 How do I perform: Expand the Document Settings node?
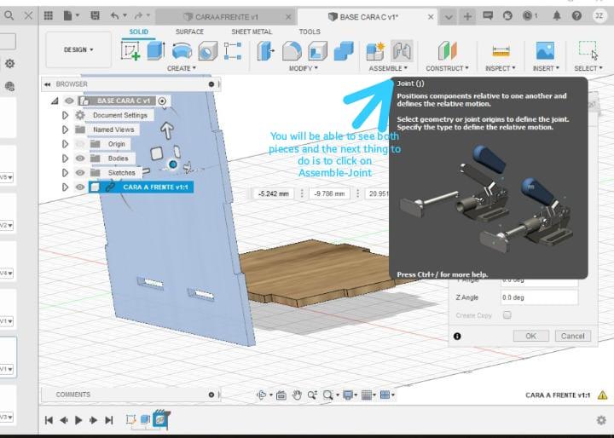65,116
